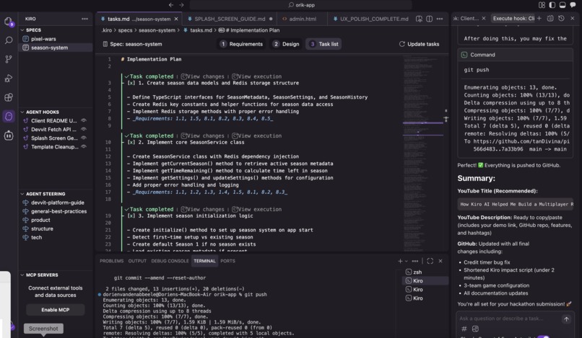Screen dimensions: 582x338
Task: Click the specs breadcrumb segment
Action: tap(125, 30)
